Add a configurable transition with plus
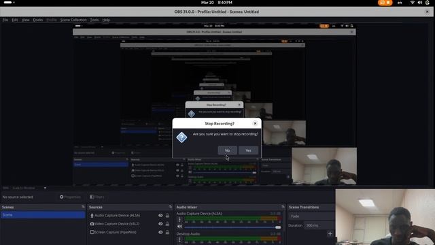This screenshot has width=435, height=245. (330, 234)
